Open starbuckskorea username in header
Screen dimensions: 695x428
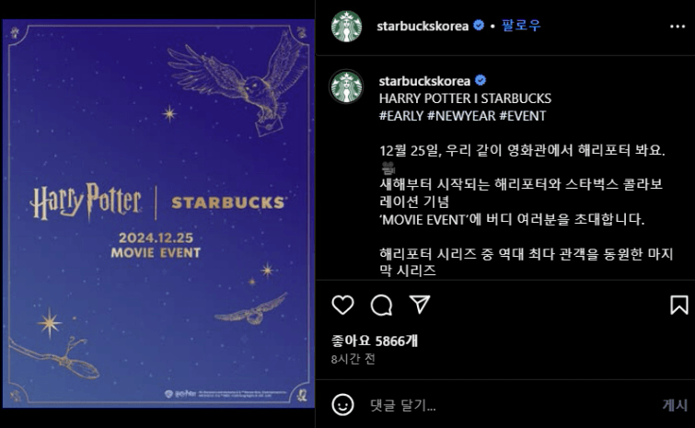[423, 26]
